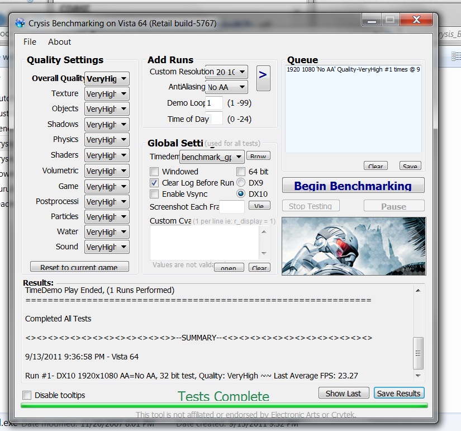Open the Overall Quality dropdown
Screen dimensions: 461x431
[x=107, y=79]
